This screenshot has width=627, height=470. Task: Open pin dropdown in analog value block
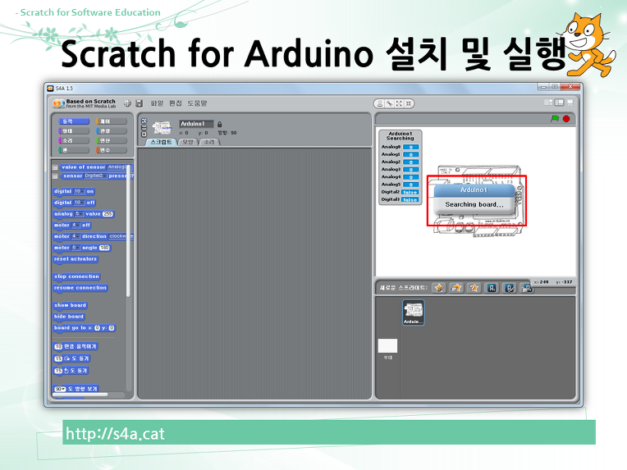79,214
